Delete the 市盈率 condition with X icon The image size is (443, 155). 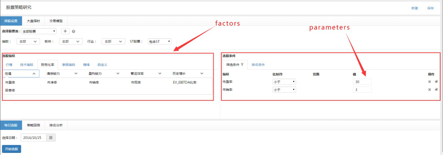(430, 82)
